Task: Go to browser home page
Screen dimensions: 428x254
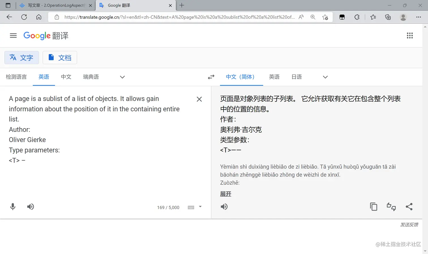Action: [39, 17]
